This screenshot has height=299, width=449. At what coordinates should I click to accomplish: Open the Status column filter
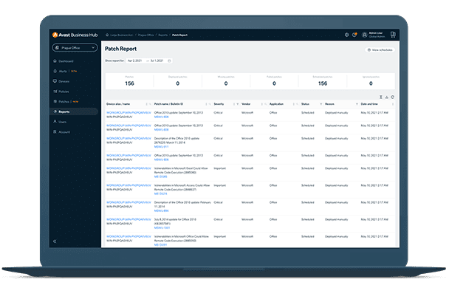point(321,104)
